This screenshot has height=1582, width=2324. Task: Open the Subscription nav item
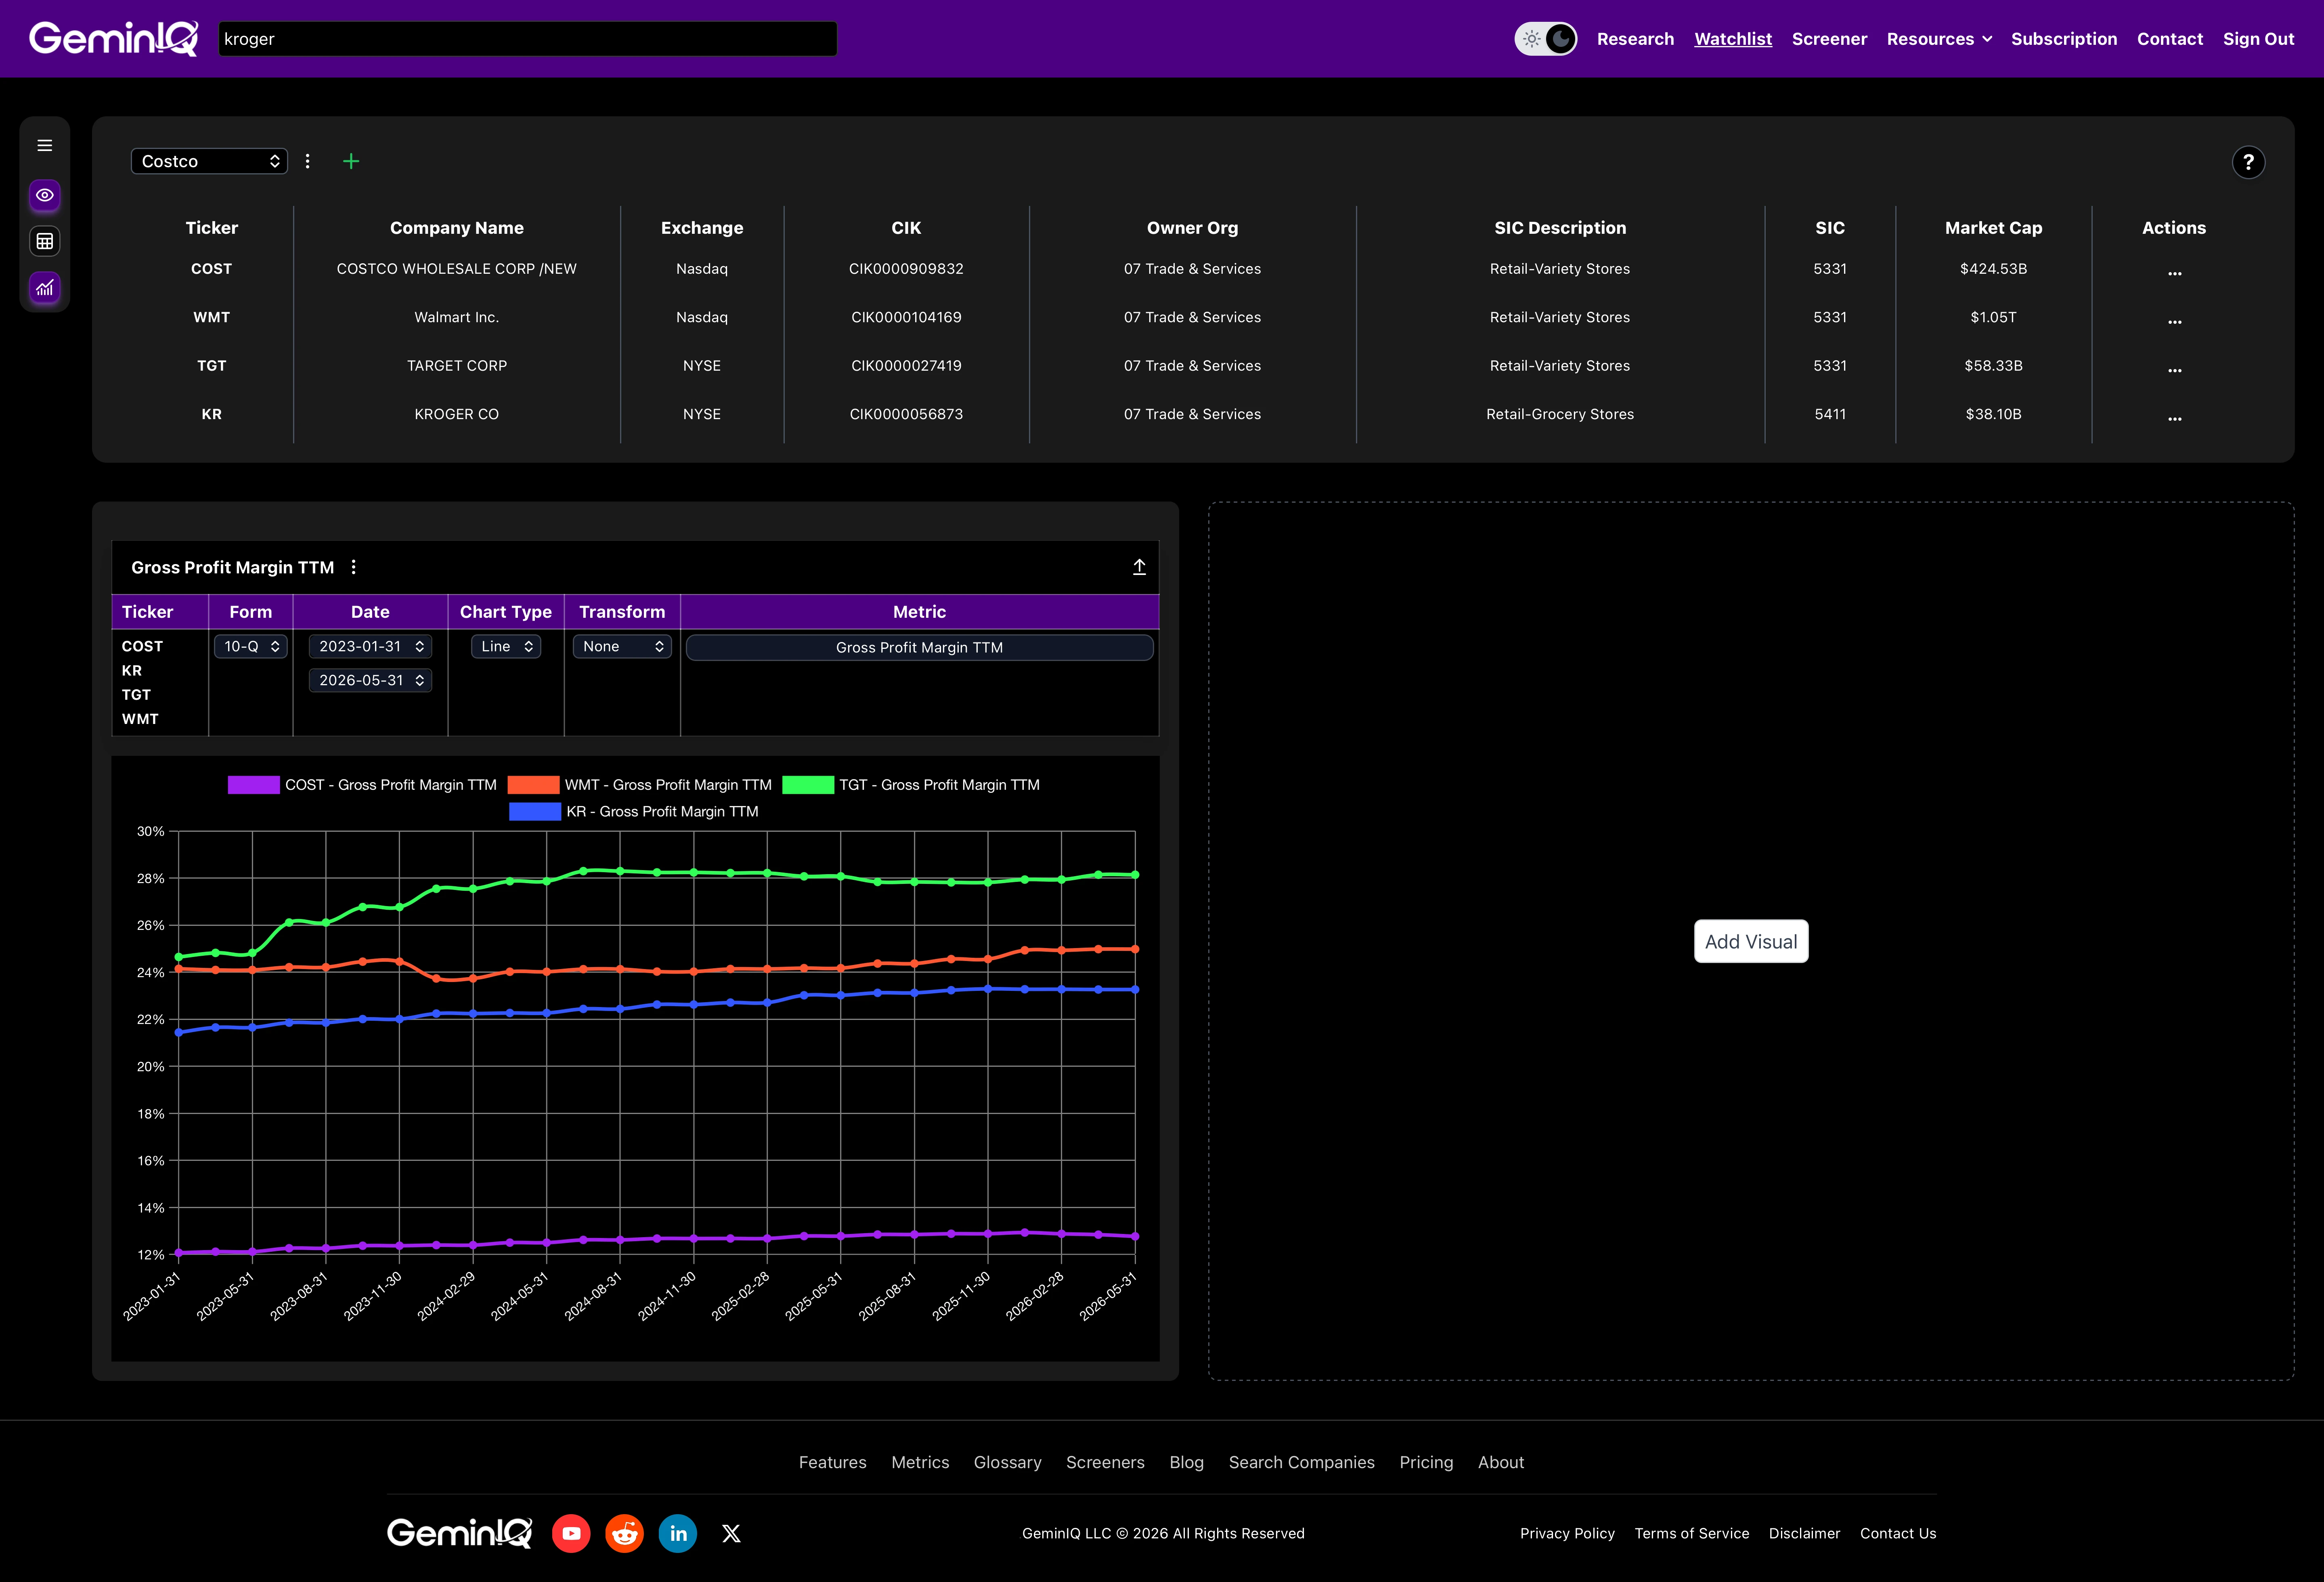tap(2064, 39)
